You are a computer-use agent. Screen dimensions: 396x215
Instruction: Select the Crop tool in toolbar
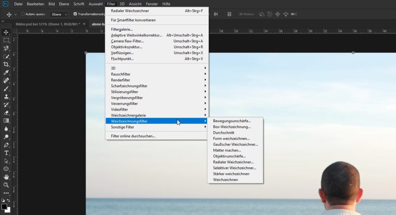(6, 64)
